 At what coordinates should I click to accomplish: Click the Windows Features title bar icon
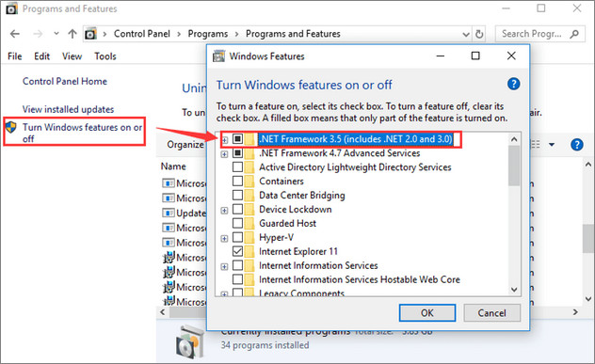click(x=219, y=56)
